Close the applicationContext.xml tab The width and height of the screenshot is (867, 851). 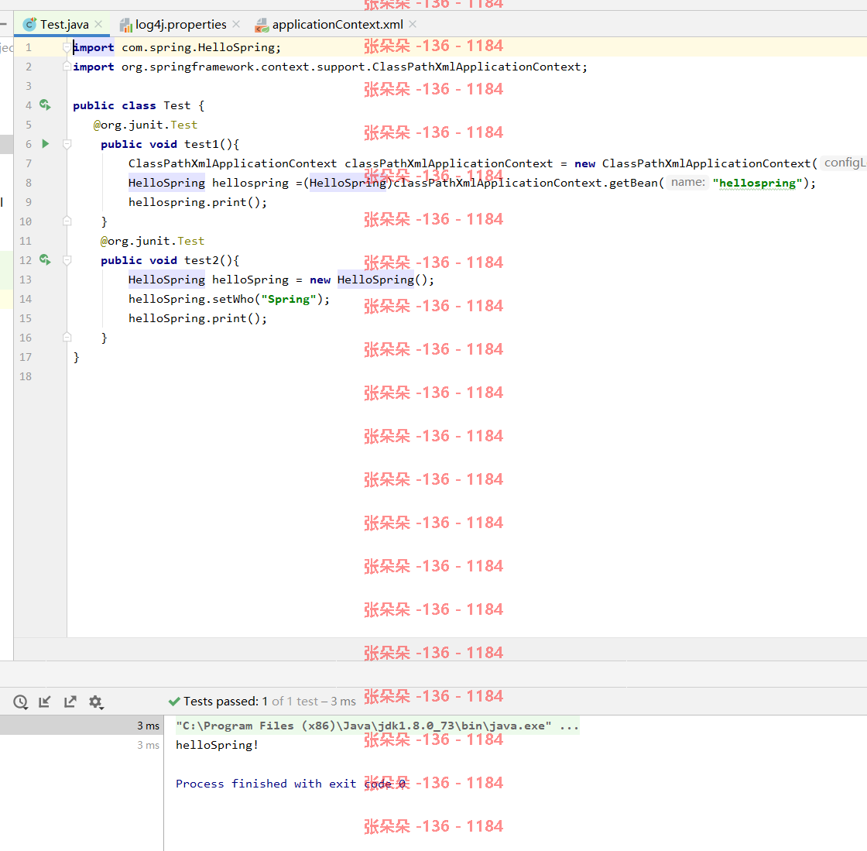click(413, 24)
